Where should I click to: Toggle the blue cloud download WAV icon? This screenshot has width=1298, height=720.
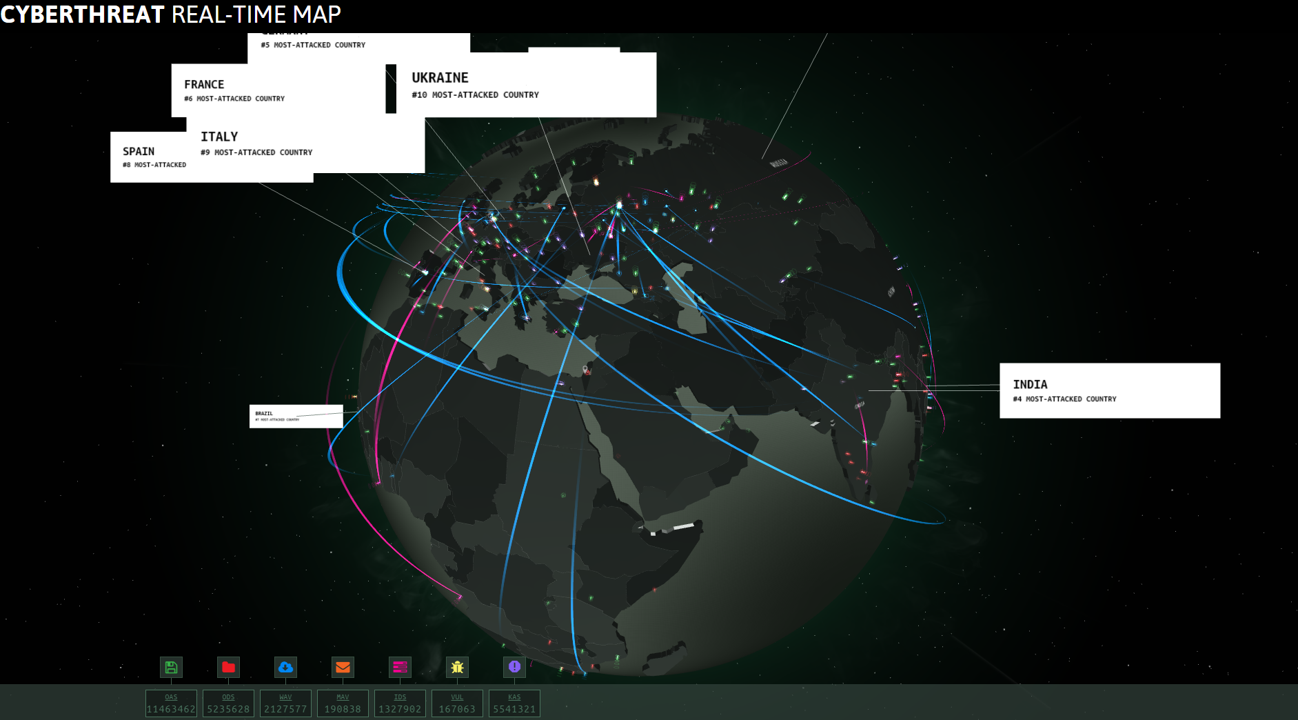click(x=285, y=667)
